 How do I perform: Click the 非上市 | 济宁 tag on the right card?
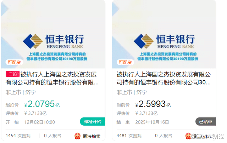click(132, 92)
